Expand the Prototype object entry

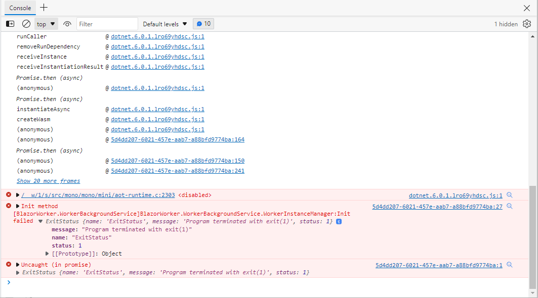click(x=47, y=254)
